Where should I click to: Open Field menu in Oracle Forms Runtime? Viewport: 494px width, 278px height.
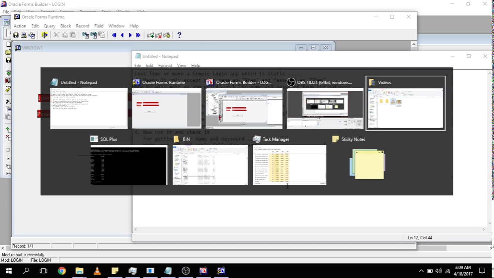tap(99, 26)
